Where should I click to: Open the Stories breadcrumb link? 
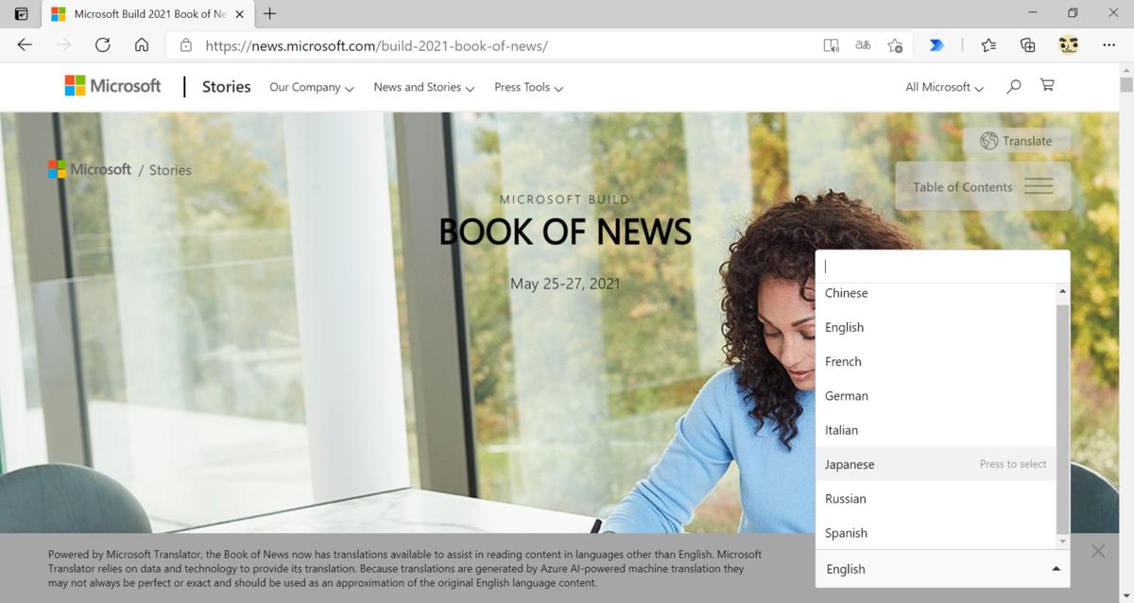170,170
